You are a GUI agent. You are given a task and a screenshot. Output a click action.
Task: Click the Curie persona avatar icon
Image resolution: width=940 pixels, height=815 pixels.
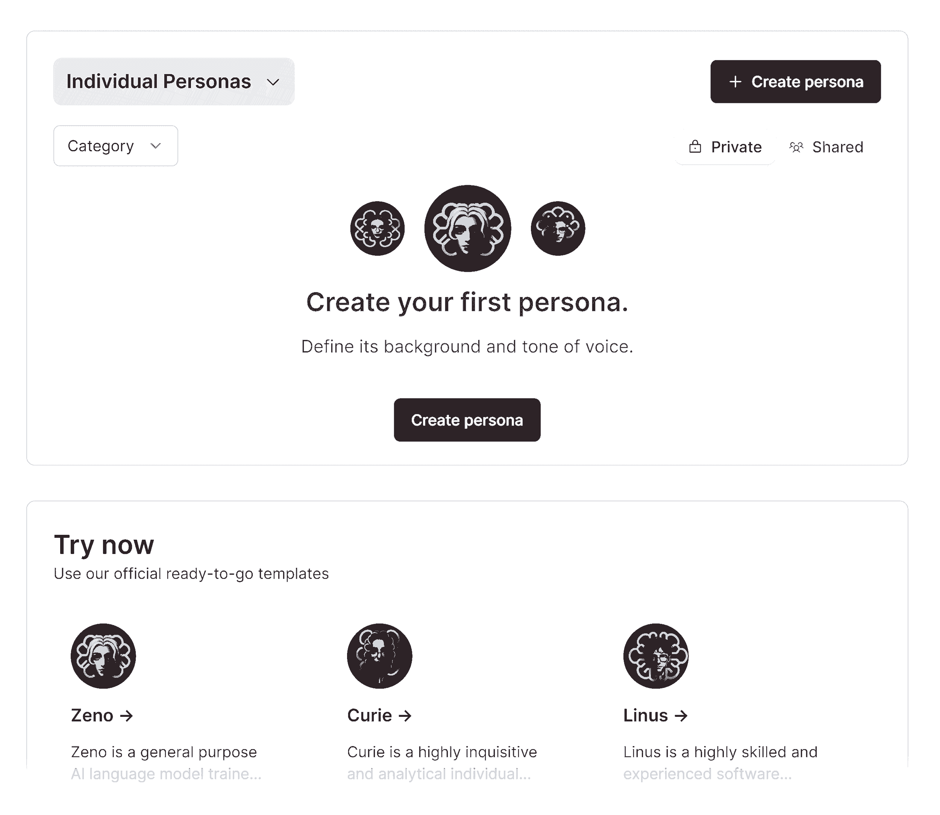click(379, 656)
